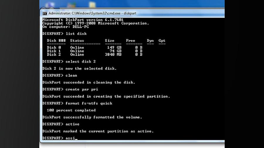Click the 'Gpt' column header
The image size is (264, 148).
point(162,41)
